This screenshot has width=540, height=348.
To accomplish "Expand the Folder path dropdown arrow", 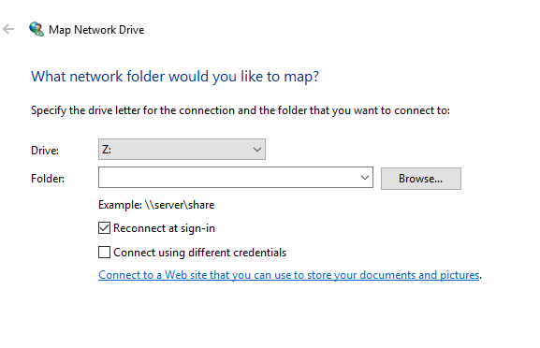I will pos(365,178).
